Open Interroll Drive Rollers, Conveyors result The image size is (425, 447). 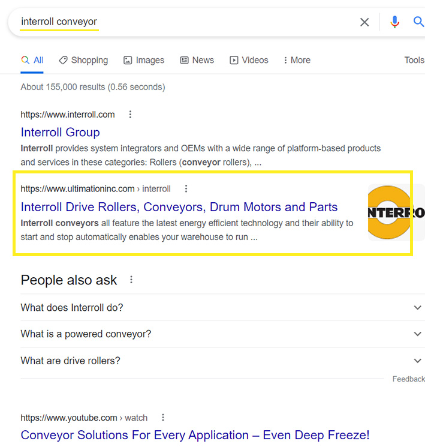point(179,207)
